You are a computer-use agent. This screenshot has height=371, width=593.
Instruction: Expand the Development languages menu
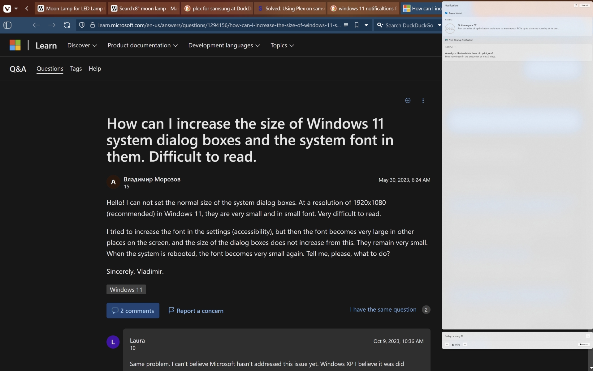pyautogui.click(x=224, y=45)
